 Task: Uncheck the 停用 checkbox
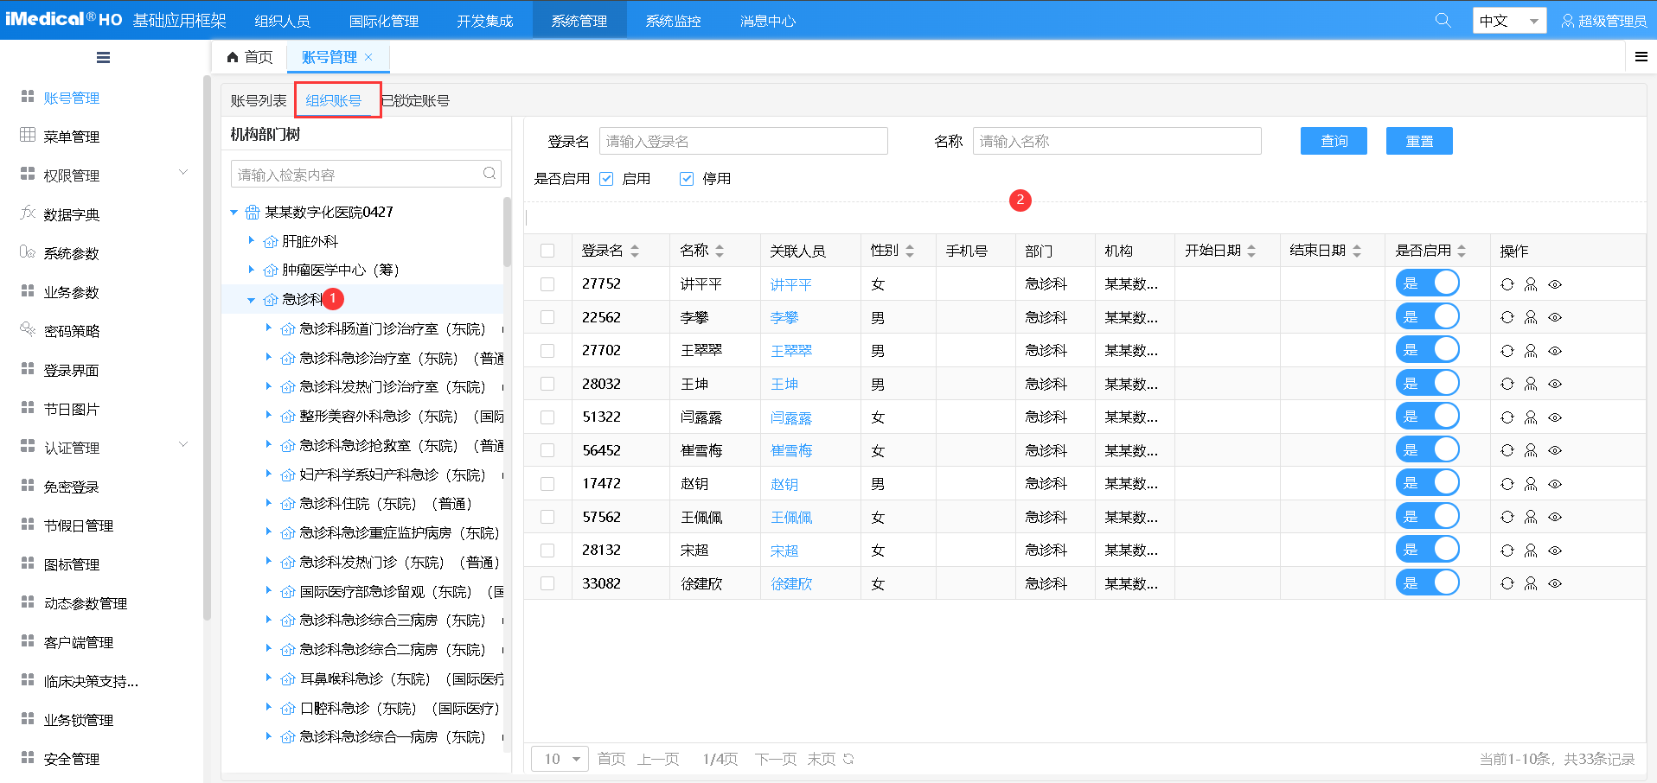tap(686, 178)
